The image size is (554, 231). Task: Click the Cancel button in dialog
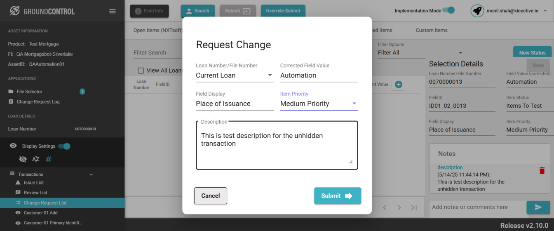pyautogui.click(x=211, y=196)
